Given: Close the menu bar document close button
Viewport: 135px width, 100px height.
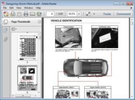Looking at the screenshot, I should (131, 8).
